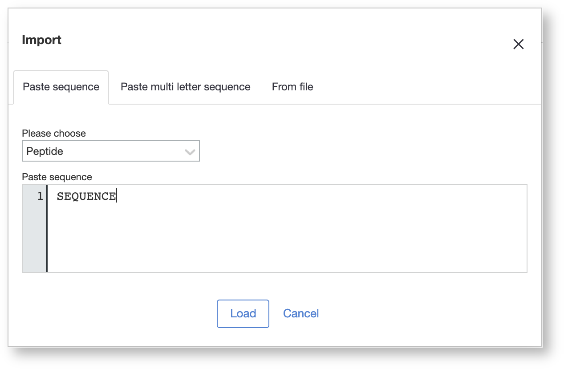Click the chevron arrow in the Peptide selector
Viewport: 564px width, 369px height.
tap(190, 152)
